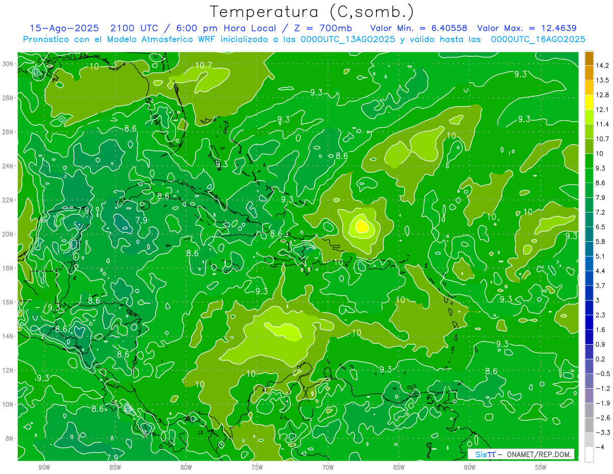This screenshot has width=613, height=474.
Task: Click the "55W" longitude axis label
Action: tap(541, 467)
